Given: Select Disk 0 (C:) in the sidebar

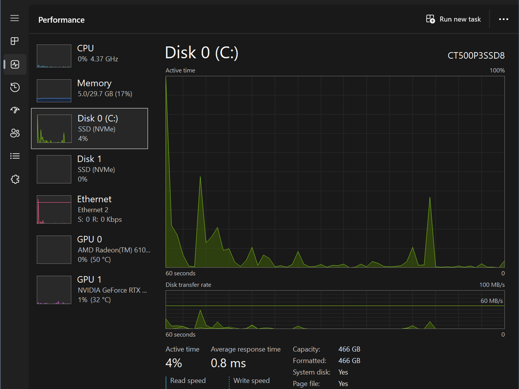Looking at the screenshot, I should 89,128.
